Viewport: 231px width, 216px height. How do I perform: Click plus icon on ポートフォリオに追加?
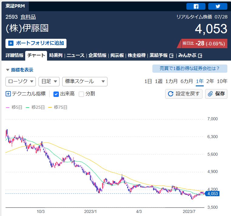click(x=11, y=43)
